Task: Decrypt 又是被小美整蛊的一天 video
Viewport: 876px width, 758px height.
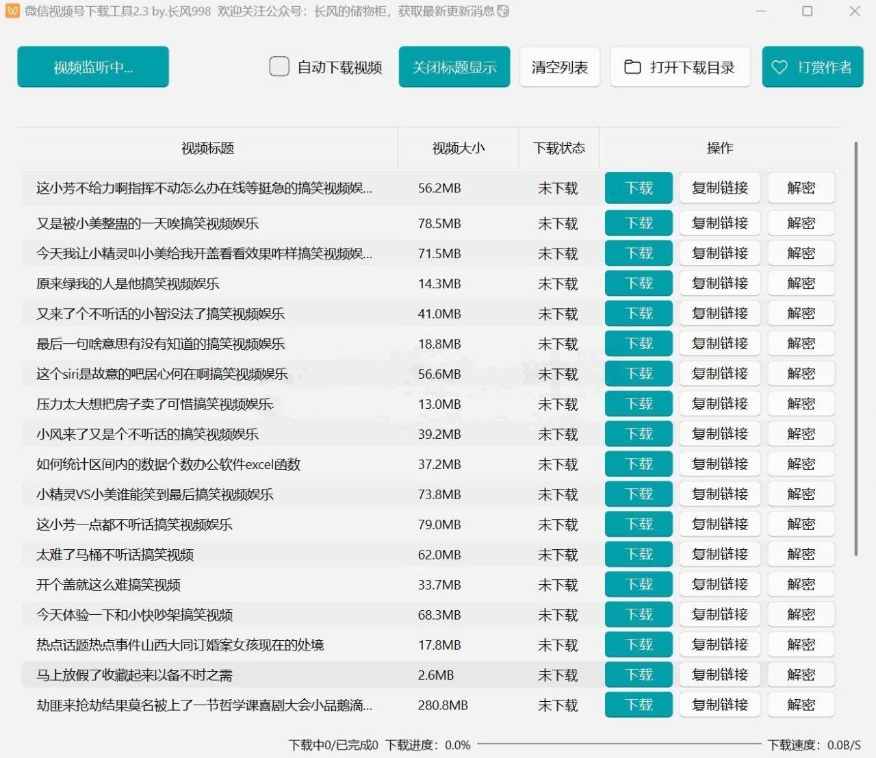Action: [801, 223]
